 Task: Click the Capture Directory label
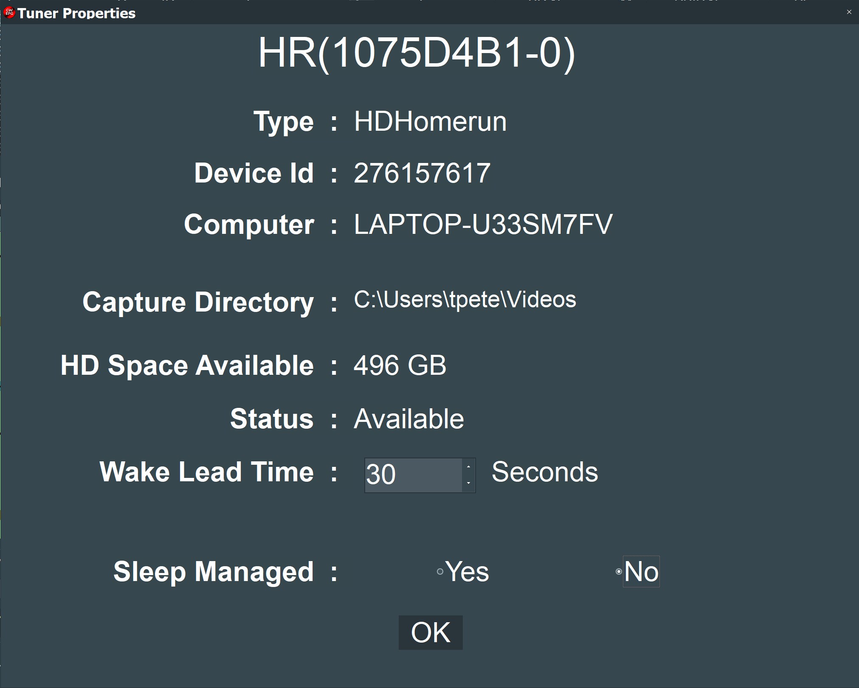click(198, 302)
